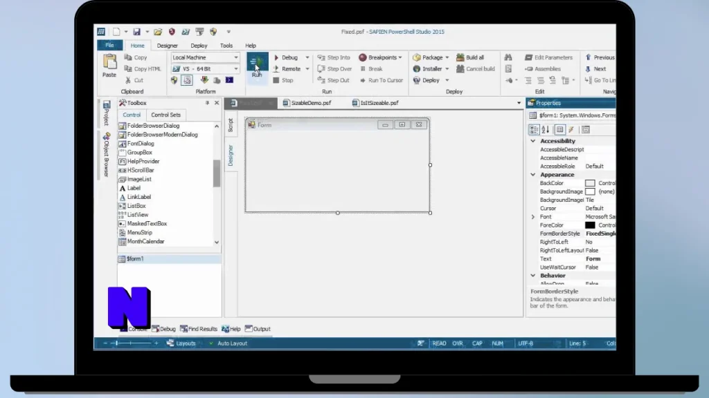Click Previous in Navigation group

tap(600, 58)
